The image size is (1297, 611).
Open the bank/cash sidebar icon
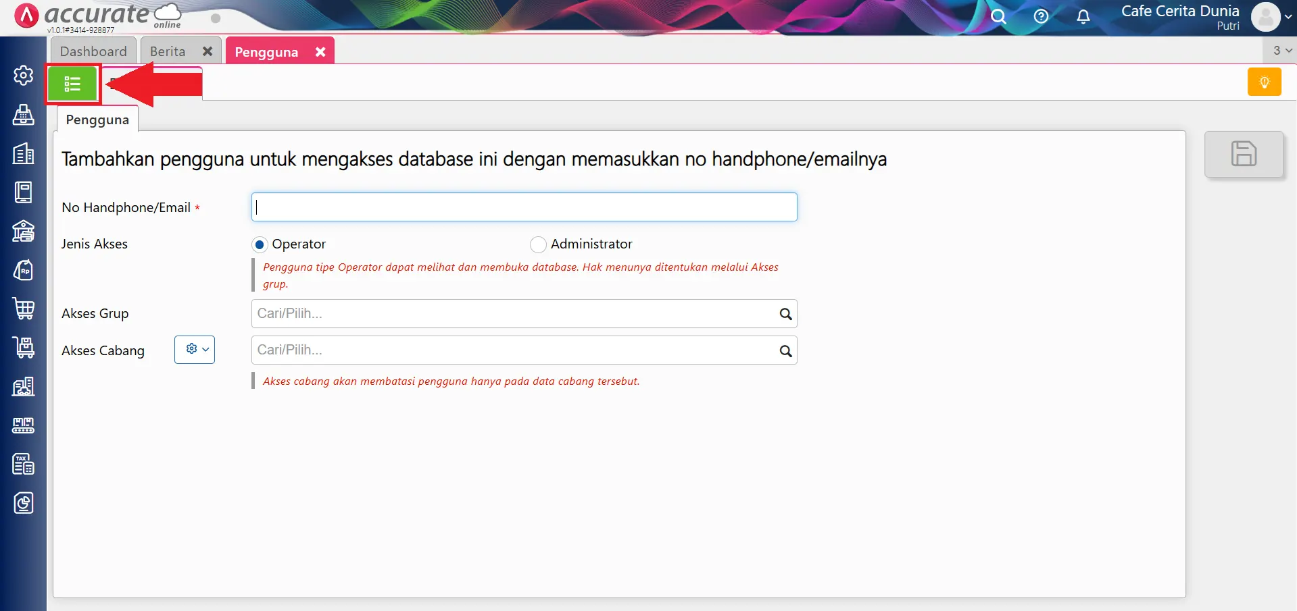pos(24,232)
